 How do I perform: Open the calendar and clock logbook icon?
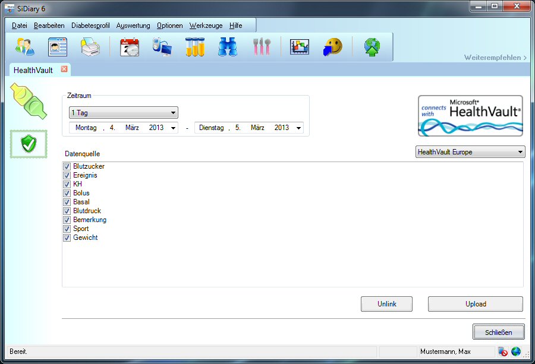pyautogui.click(x=130, y=47)
